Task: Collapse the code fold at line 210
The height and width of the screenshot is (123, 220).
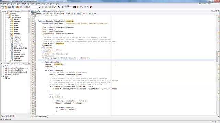Action: [x=35, y=62]
